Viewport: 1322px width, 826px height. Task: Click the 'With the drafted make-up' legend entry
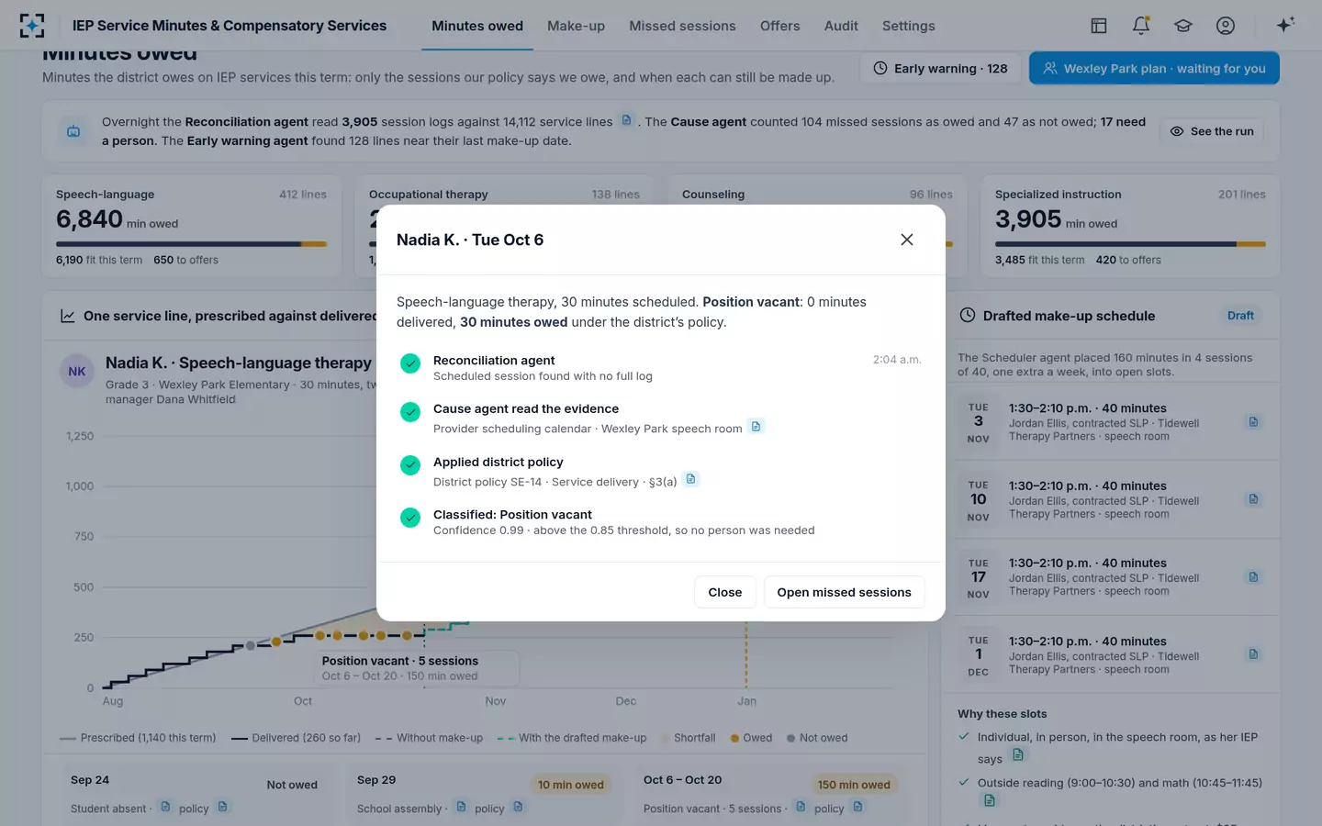572,738
